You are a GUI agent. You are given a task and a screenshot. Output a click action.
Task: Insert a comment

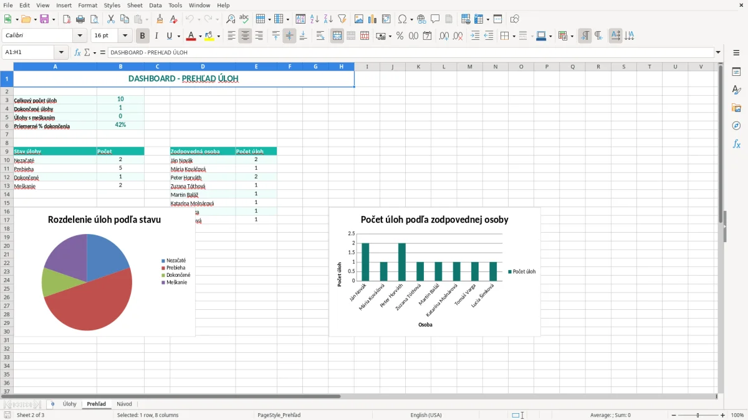coord(435,19)
